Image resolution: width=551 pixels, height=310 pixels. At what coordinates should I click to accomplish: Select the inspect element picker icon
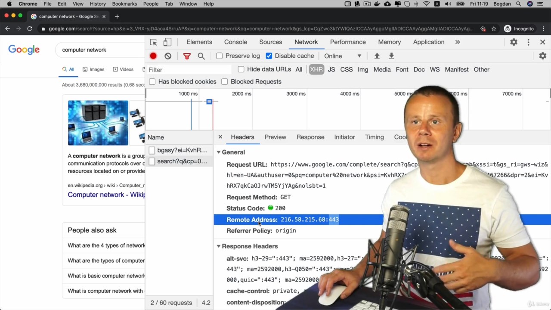(x=154, y=42)
